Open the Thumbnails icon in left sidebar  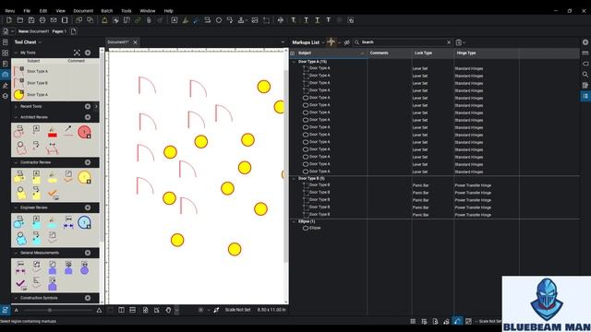click(x=6, y=53)
